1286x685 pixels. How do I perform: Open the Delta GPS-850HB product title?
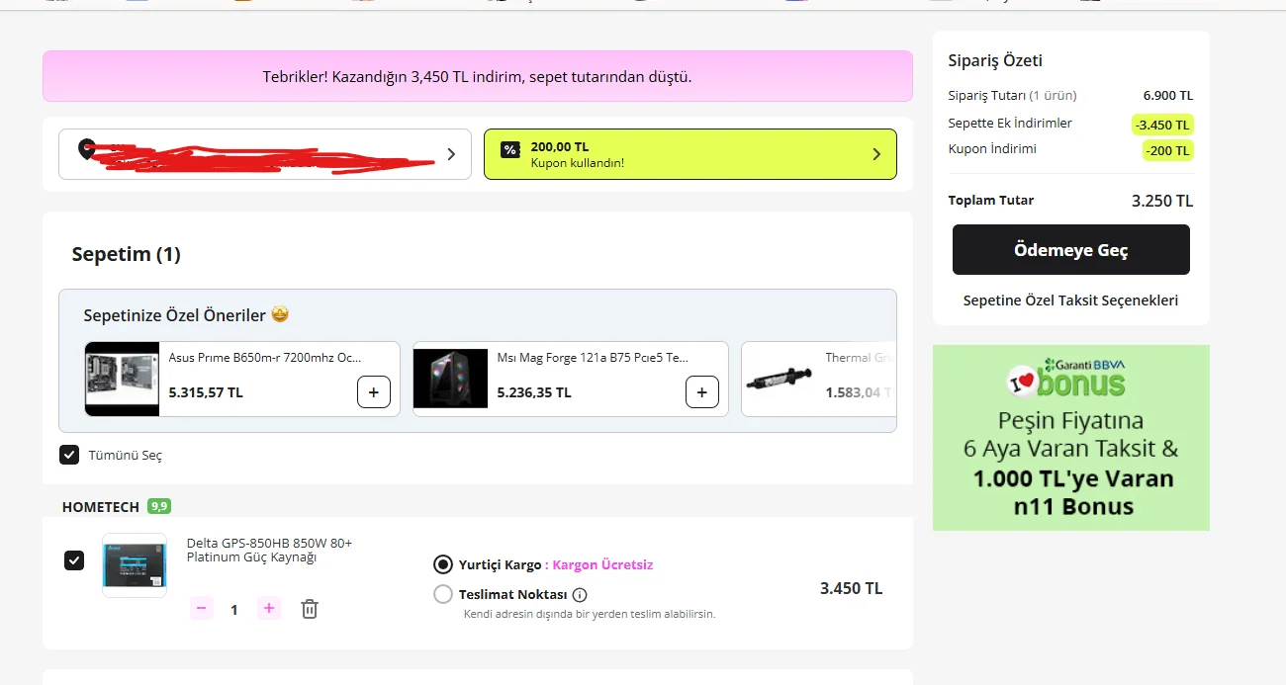click(x=269, y=551)
